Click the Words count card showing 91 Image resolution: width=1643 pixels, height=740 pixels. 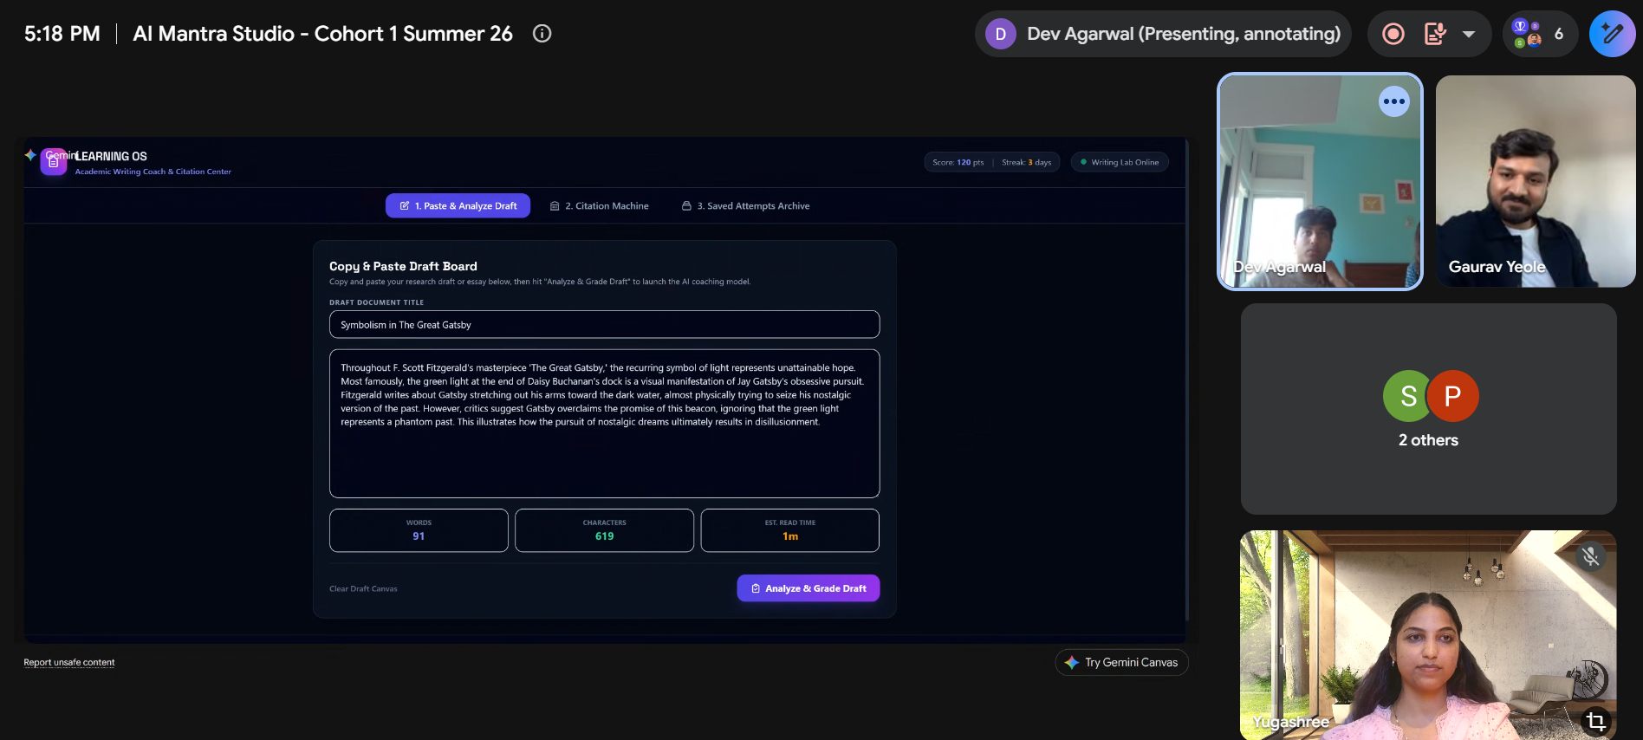419,530
